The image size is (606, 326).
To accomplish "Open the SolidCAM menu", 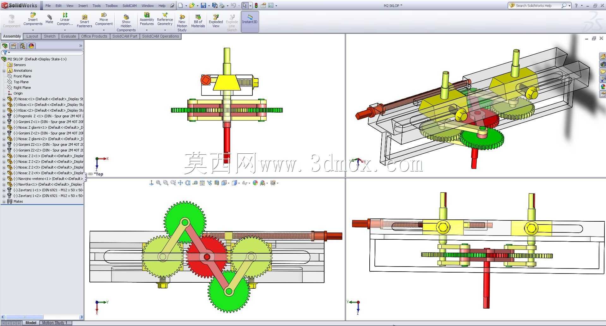I will [130, 6].
